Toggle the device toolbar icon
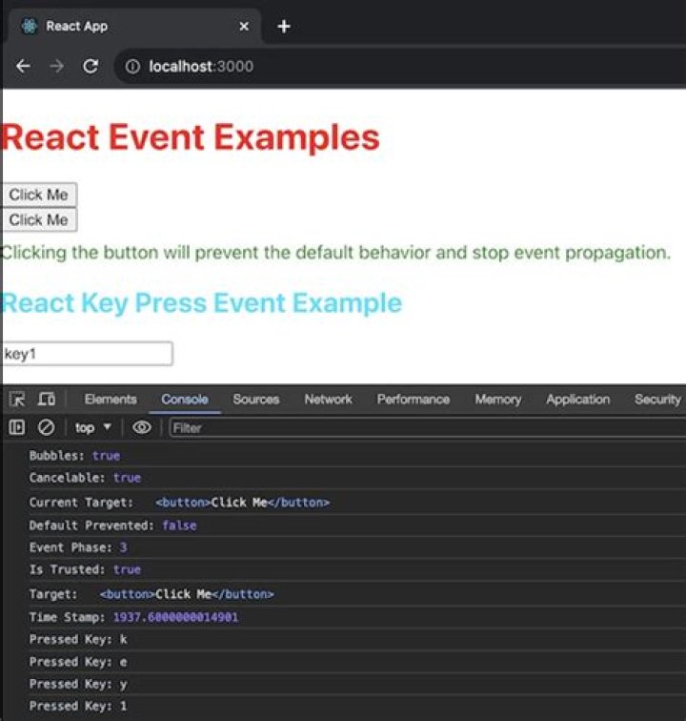 [x=47, y=399]
